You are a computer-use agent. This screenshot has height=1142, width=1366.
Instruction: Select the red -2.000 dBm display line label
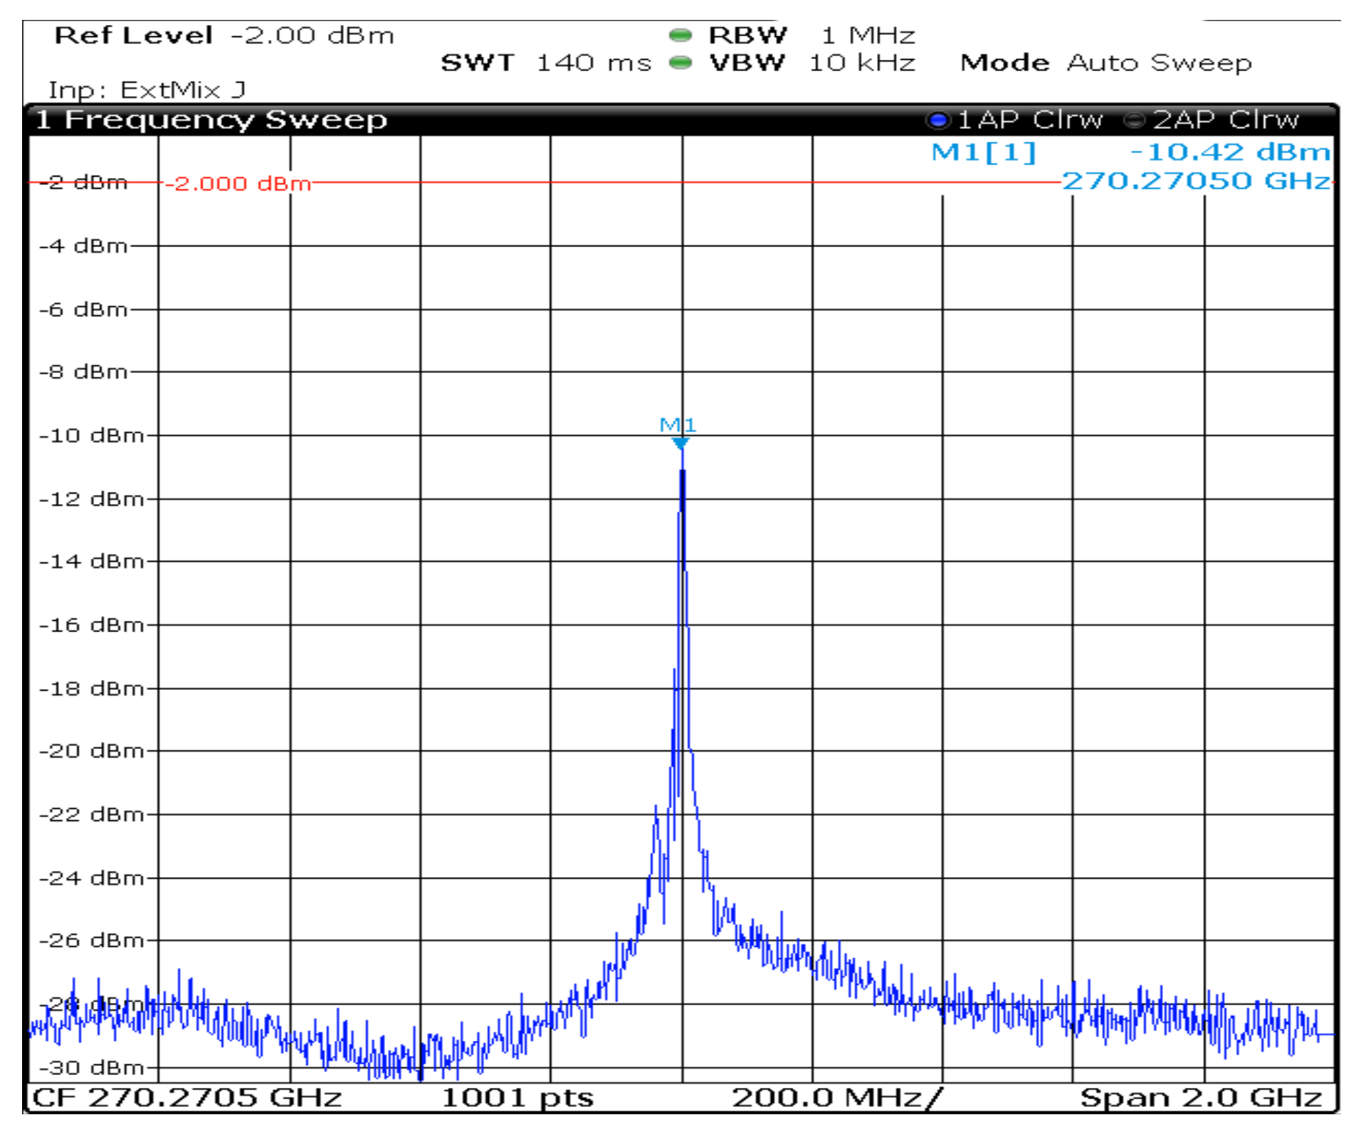click(x=238, y=184)
